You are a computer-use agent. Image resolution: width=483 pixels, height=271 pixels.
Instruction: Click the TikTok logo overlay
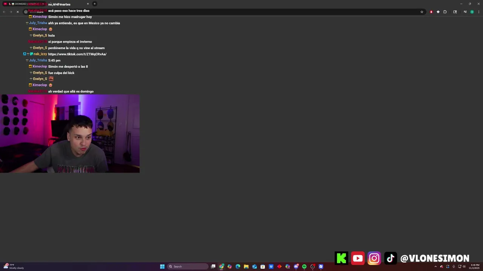coord(391,258)
